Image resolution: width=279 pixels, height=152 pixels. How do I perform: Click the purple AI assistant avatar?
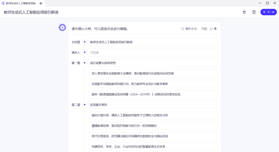pyautogui.click(x=62, y=27)
